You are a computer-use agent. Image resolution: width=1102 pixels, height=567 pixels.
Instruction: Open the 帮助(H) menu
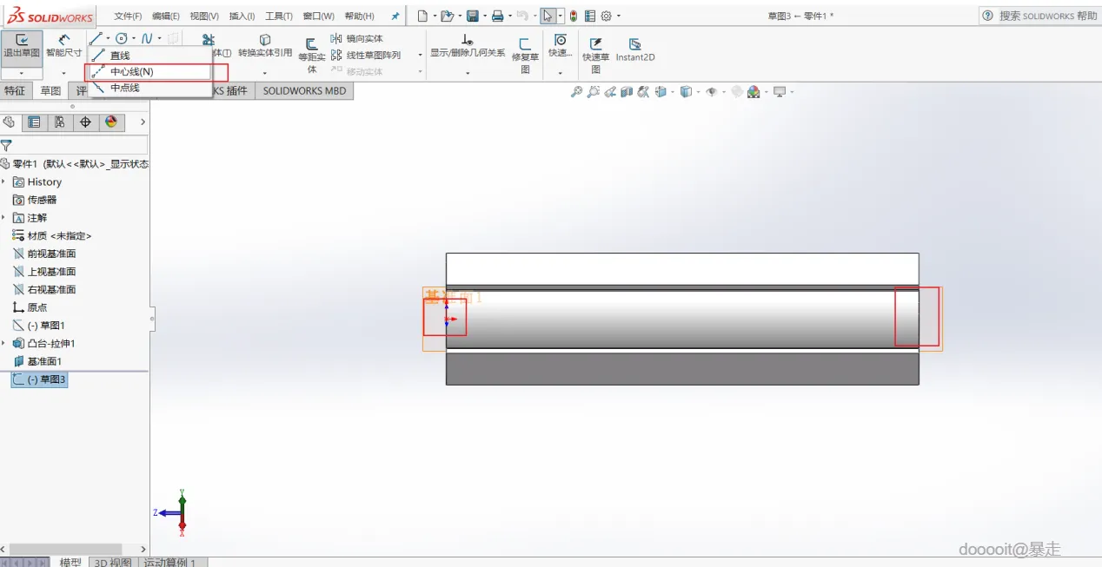pyautogui.click(x=359, y=16)
